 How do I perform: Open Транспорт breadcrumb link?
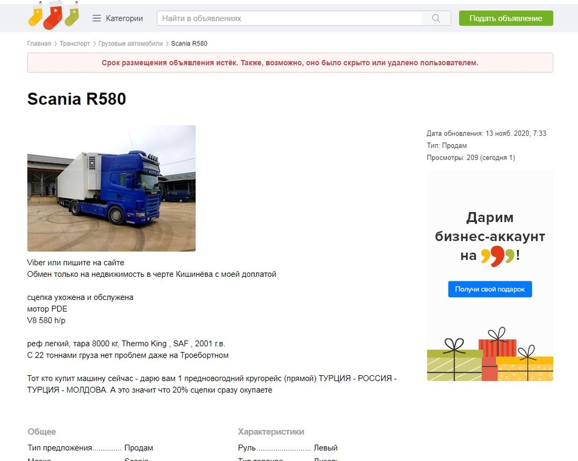(75, 44)
